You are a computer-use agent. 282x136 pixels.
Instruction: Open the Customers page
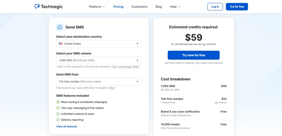[x=139, y=7]
